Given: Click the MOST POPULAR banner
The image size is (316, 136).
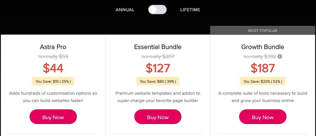Looking at the screenshot, I should 263,30.
